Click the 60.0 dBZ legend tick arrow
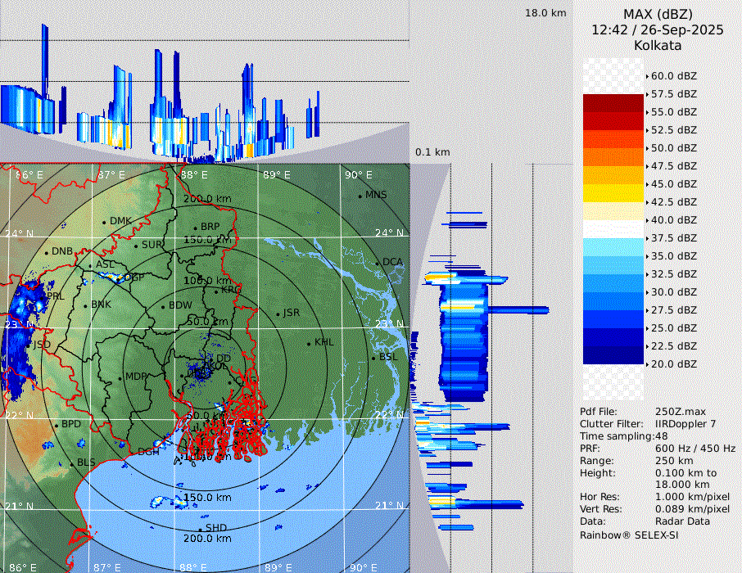Screen dimensions: 742x573 [648, 76]
